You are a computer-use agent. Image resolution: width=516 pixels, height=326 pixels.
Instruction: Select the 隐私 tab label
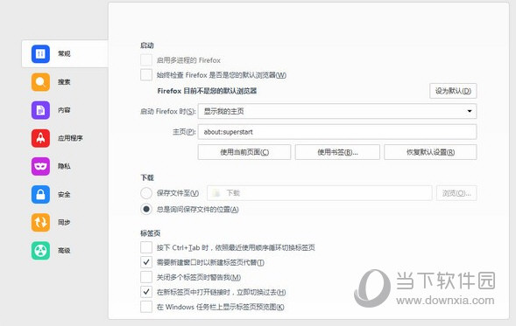(x=64, y=166)
